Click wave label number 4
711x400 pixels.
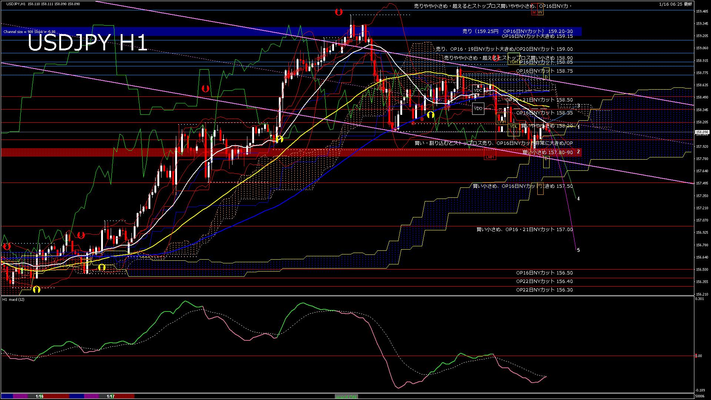click(578, 199)
